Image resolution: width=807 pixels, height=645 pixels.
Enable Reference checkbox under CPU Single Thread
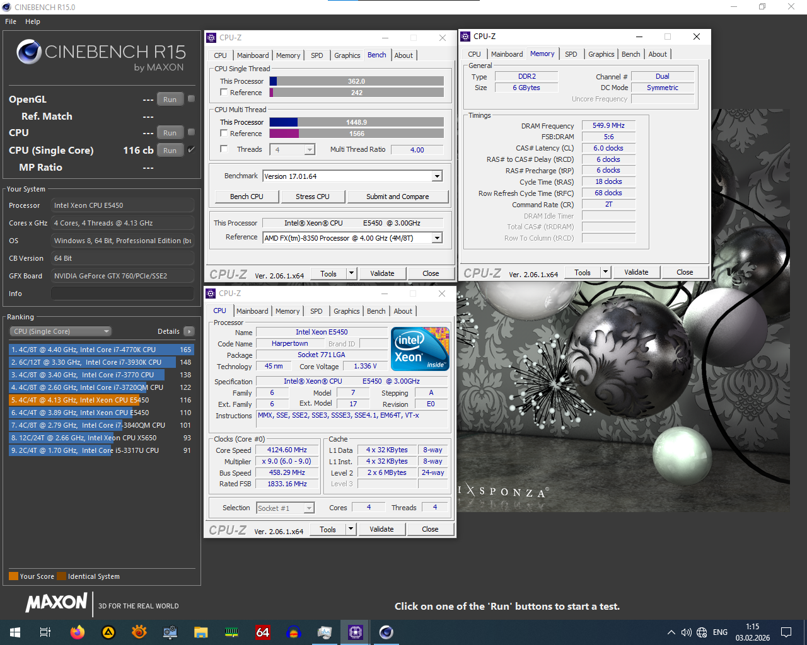(x=224, y=93)
